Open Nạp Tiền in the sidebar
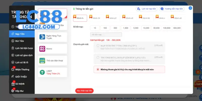The height and width of the screenshot is (101, 202). (x=22, y=34)
